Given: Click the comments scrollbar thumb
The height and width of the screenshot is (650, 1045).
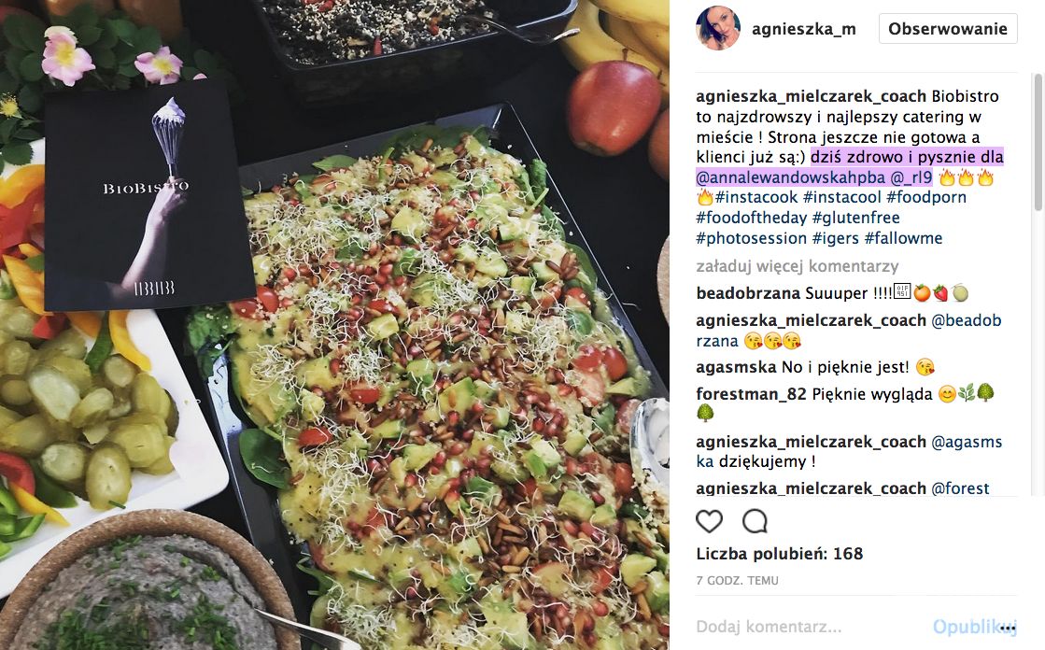Looking at the screenshot, I should [x=1038, y=143].
